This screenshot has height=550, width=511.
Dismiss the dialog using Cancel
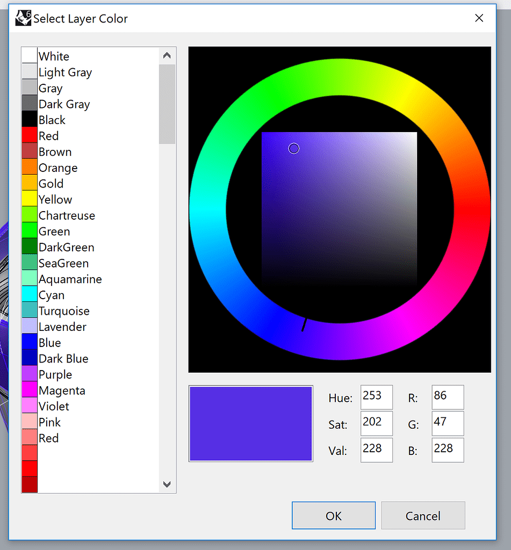pyautogui.click(x=423, y=515)
